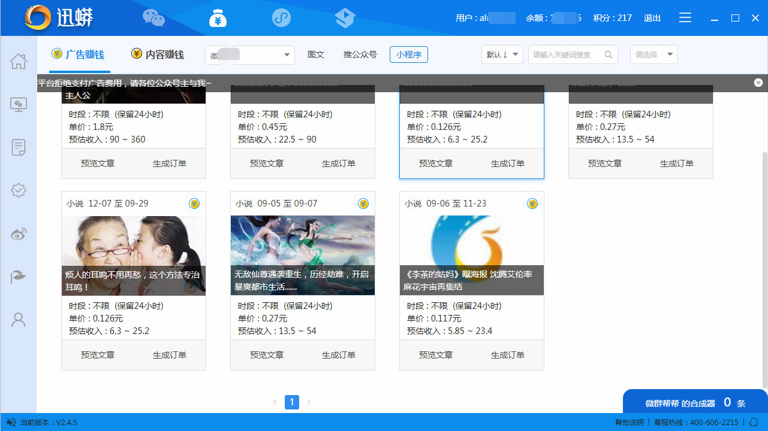The width and height of the screenshot is (768, 431).
Task: Select the 图文 filter option
Action: (316, 54)
